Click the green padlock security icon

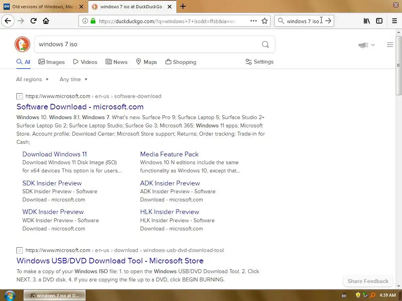[x=93, y=21]
